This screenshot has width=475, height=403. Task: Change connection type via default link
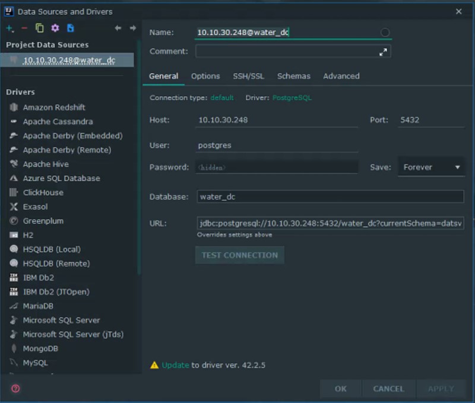tap(222, 98)
